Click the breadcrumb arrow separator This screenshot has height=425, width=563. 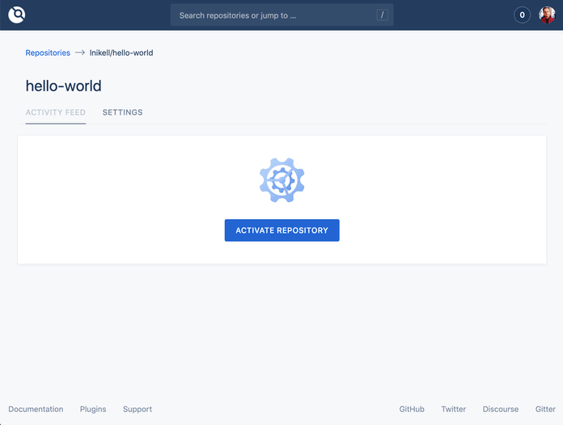(80, 53)
